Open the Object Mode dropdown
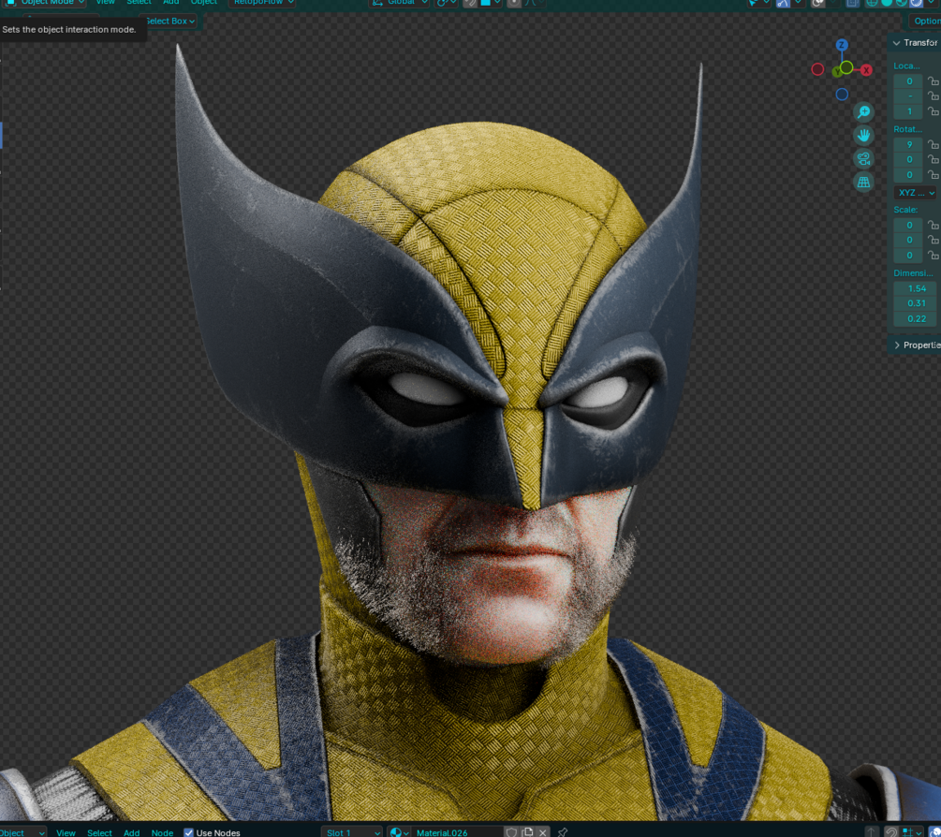The image size is (941, 837). pyautogui.click(x=46, y=3)
